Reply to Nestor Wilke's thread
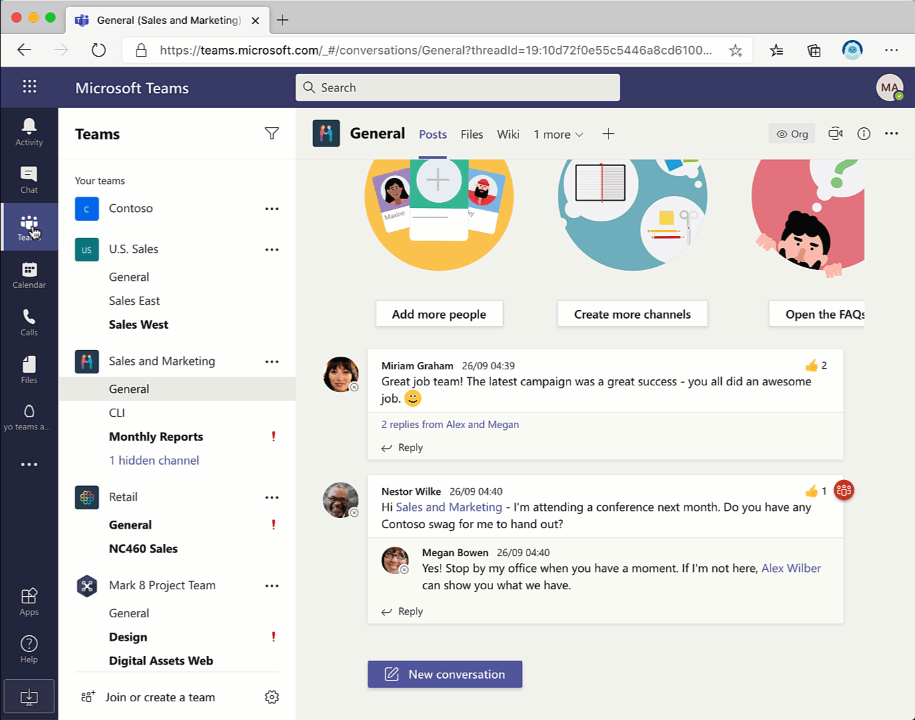The image size is (915, 720). coord(402,611)
